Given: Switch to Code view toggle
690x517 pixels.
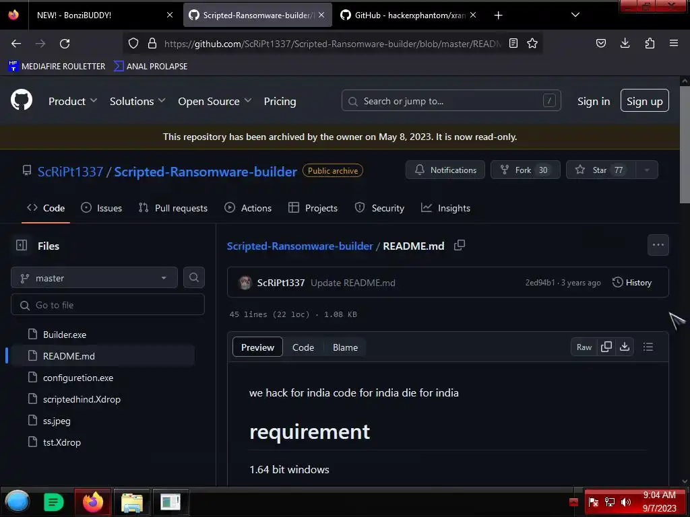Looking at the screenshot, I should coord(303,347).
